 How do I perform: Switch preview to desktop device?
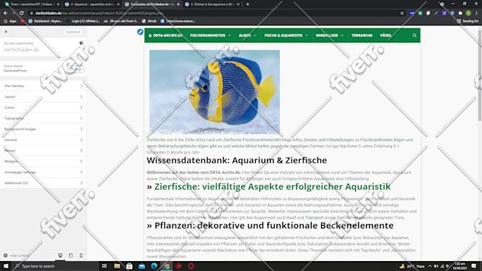point(60,255)
